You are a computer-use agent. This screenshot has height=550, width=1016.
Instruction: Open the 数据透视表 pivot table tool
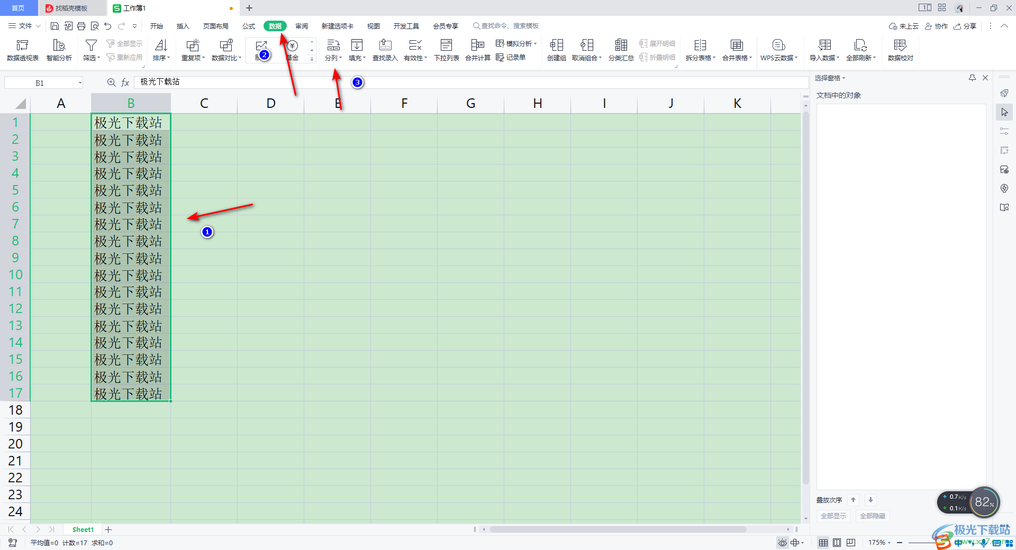coord(22,50)
